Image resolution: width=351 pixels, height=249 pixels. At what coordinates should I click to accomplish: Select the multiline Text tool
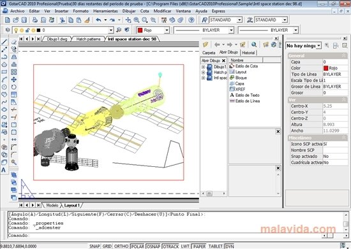click(x=4, y=170)
